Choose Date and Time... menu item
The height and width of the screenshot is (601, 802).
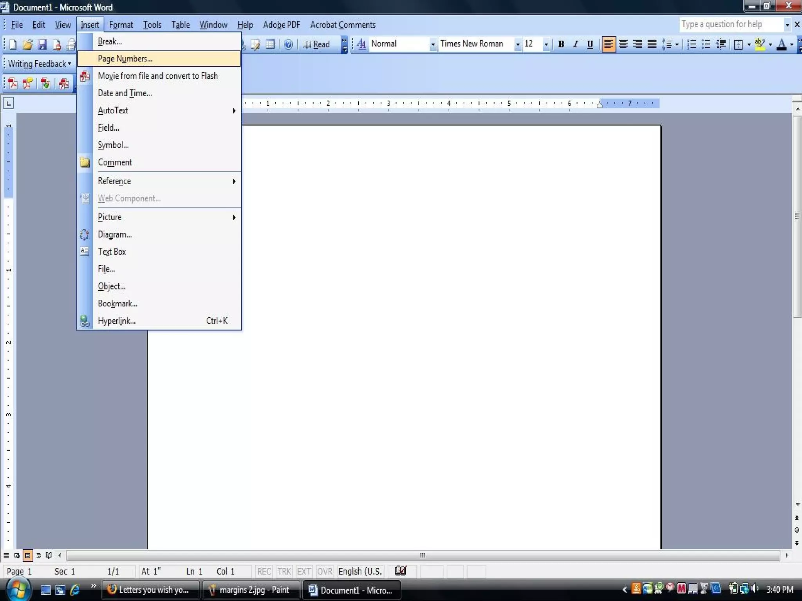[159, 93]
